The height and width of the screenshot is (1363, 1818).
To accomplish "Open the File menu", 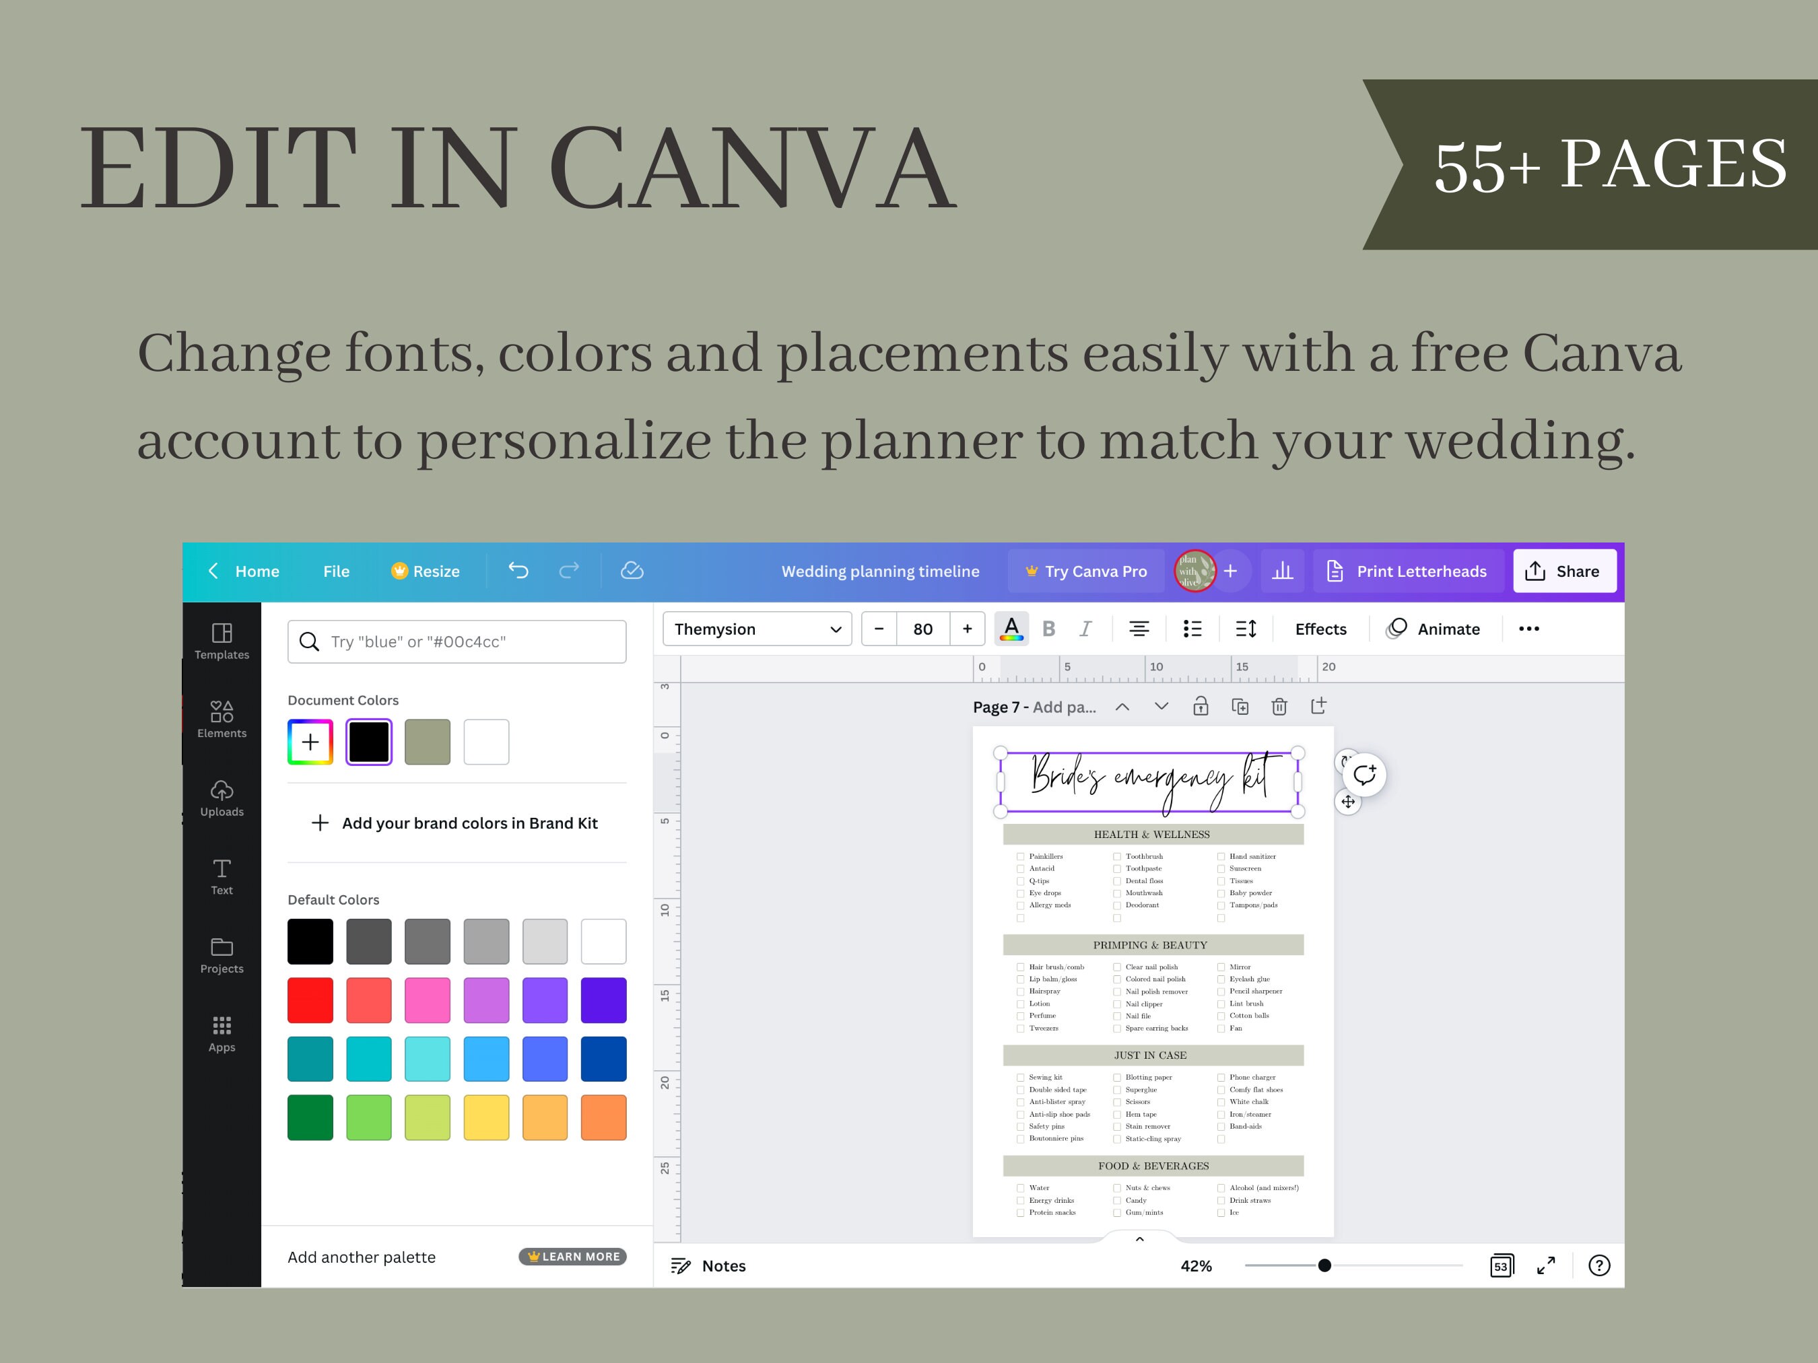I will coord(335,570).
